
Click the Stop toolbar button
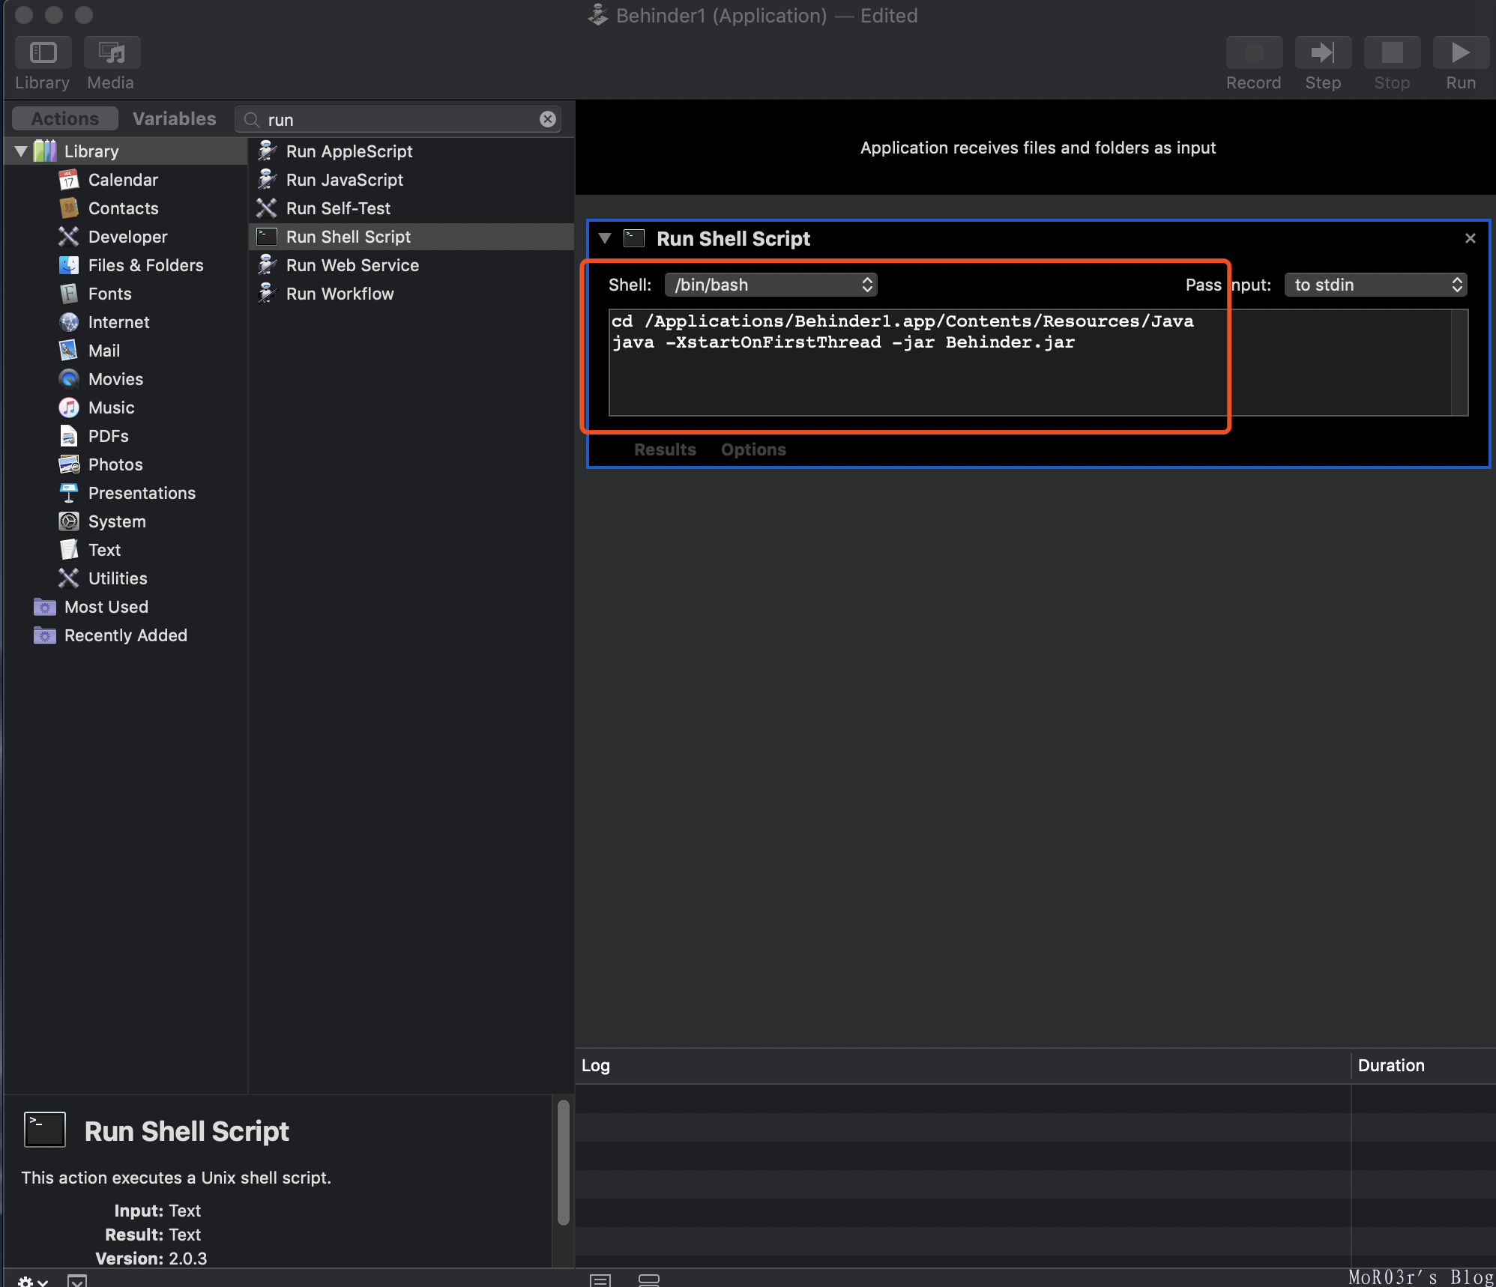click(1392, 52)
